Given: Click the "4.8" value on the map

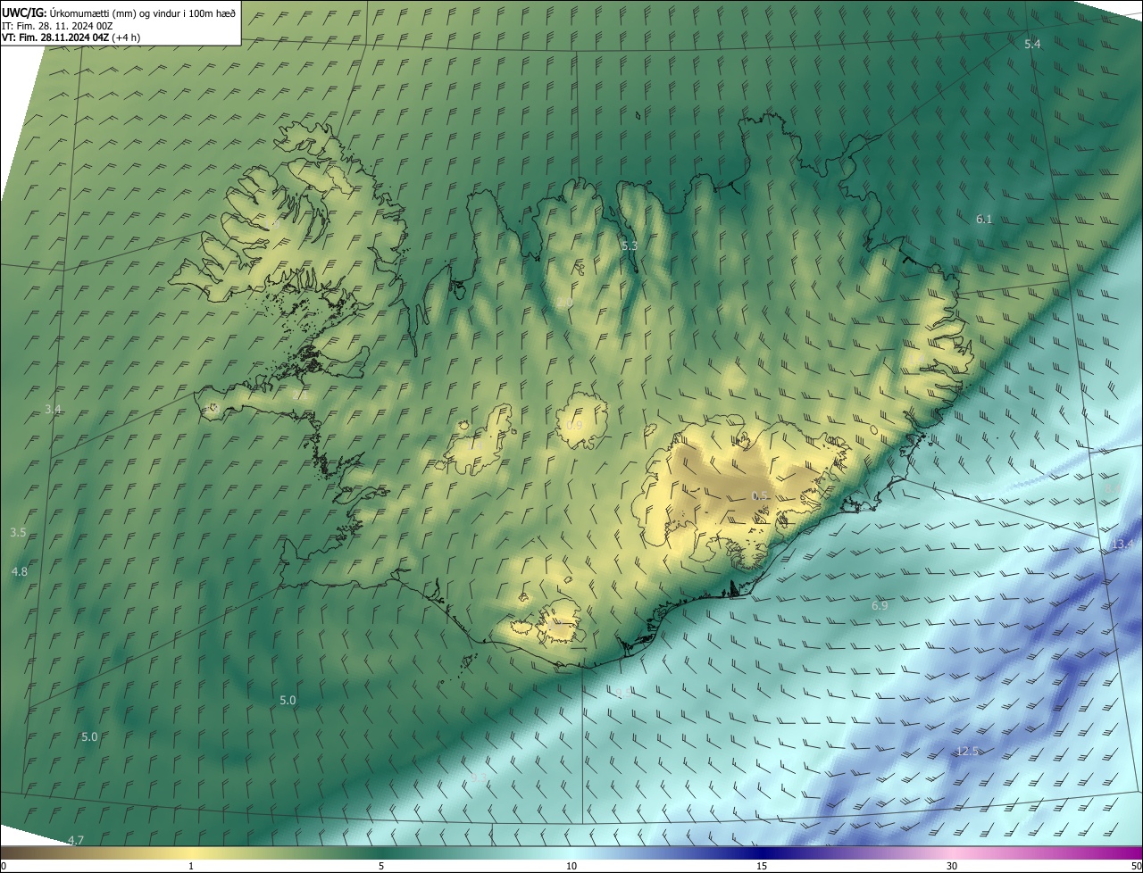Looking at the screenshot, I should coord(20,571).
